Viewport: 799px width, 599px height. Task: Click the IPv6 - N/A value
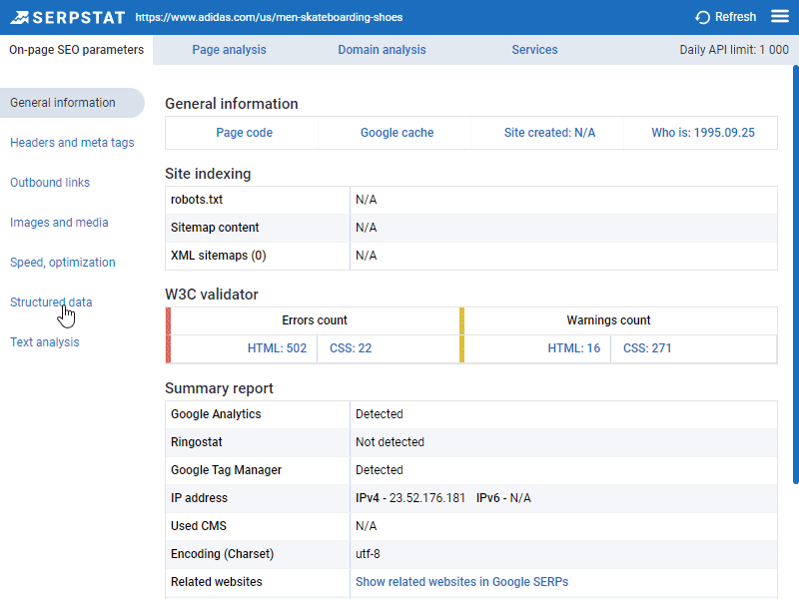503,498
